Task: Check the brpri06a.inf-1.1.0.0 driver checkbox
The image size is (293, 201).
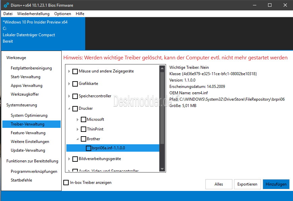Action: [x=88, y=148]
